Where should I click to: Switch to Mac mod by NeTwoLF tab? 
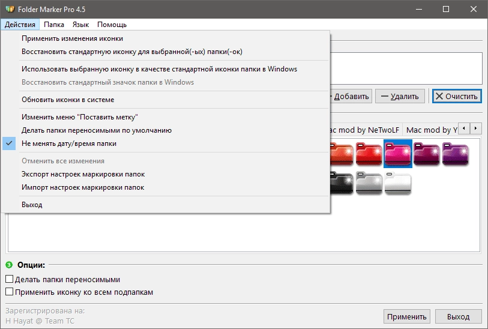pyautogui.click(x=366, y=130)
